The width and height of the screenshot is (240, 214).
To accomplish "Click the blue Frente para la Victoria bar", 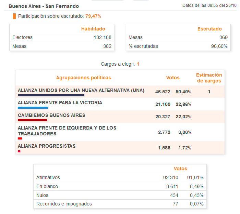I will (33, 107).
